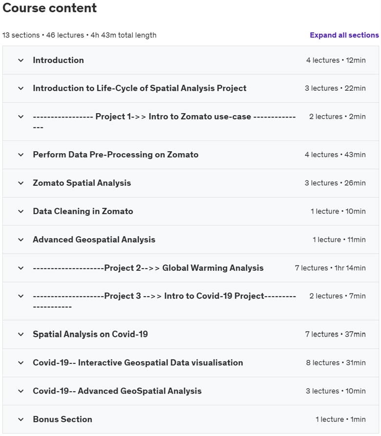Expand Spatial Analysis on Covid-19 chevron
This screenshot has width=381, height=436.
pos(21,334)
